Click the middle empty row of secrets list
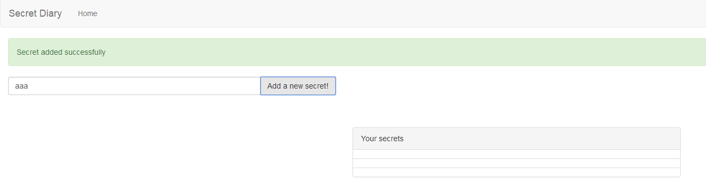 point(517,163)
